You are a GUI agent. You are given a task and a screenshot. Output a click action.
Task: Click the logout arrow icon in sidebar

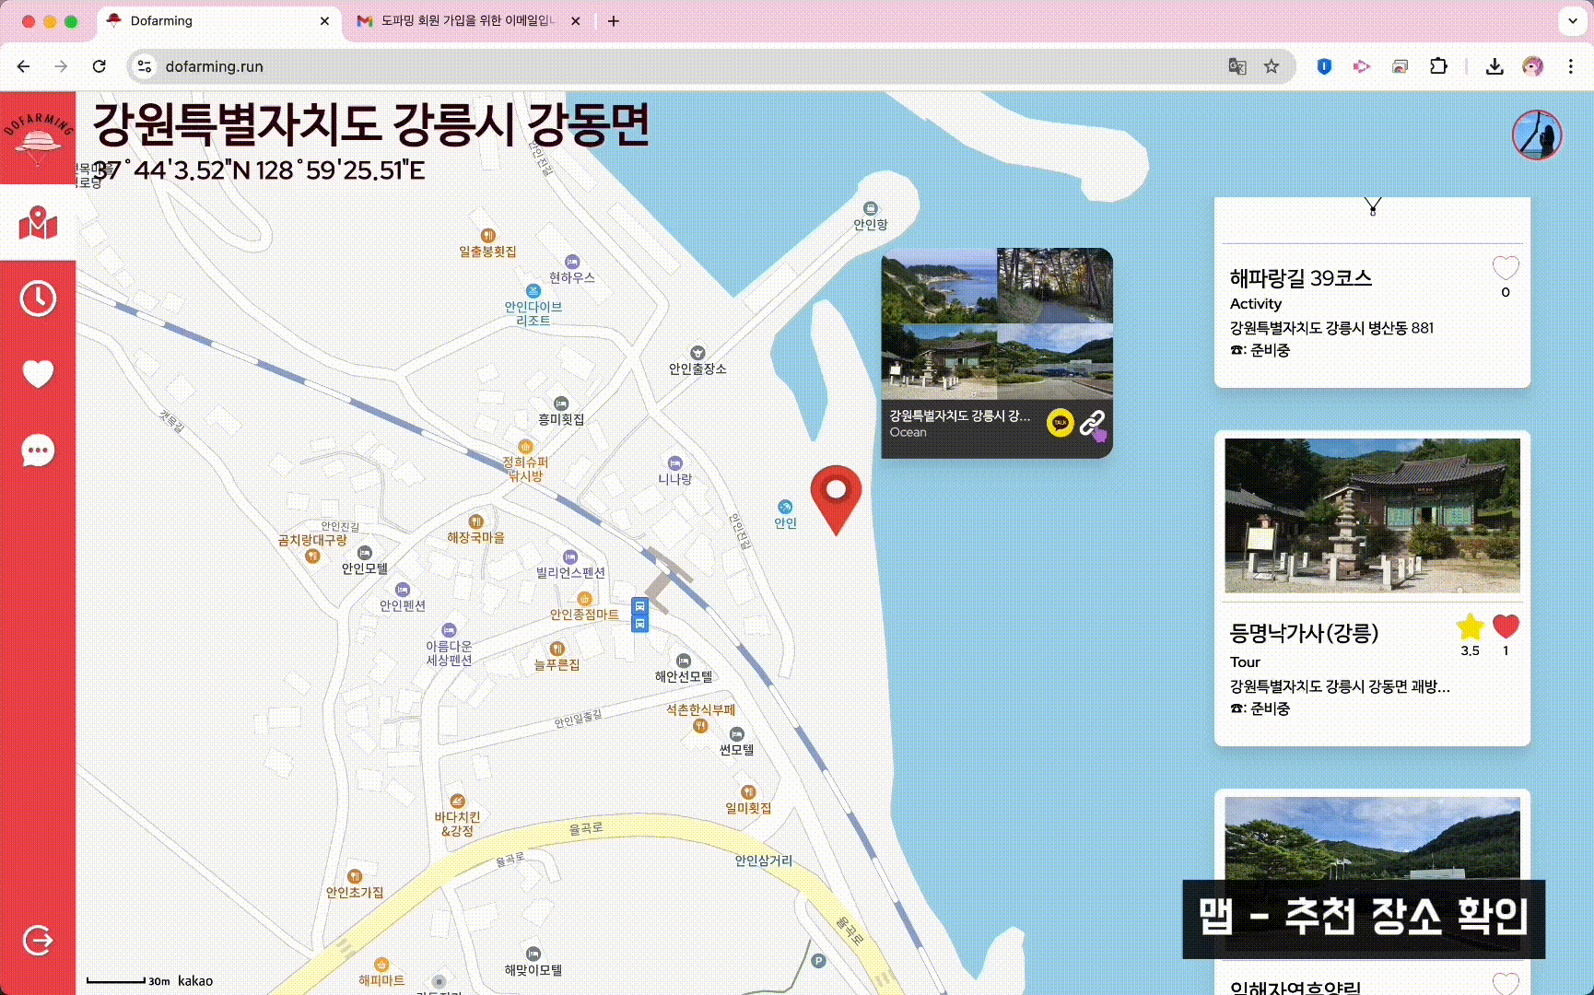coord(38,941)
